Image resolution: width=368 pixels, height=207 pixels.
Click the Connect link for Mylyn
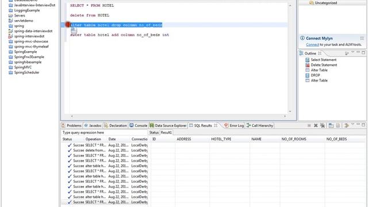pyautogui.click(x=312, y=44)
